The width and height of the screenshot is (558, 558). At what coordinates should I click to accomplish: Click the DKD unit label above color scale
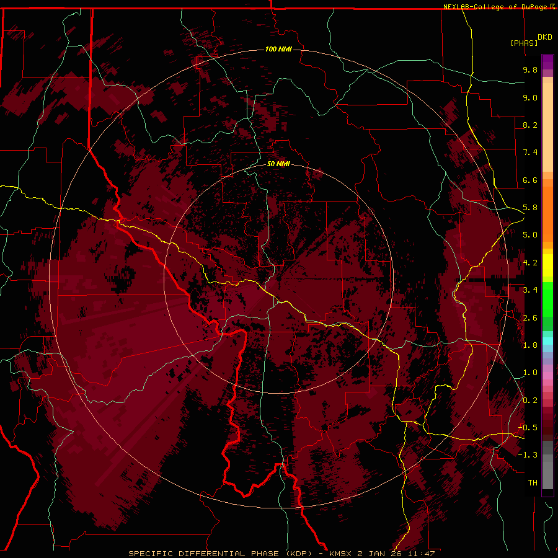[x=545, y=37]
